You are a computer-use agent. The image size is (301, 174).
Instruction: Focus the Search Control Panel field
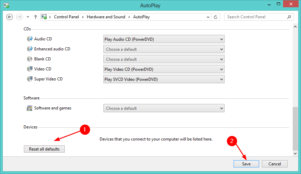tap(256, 17)
